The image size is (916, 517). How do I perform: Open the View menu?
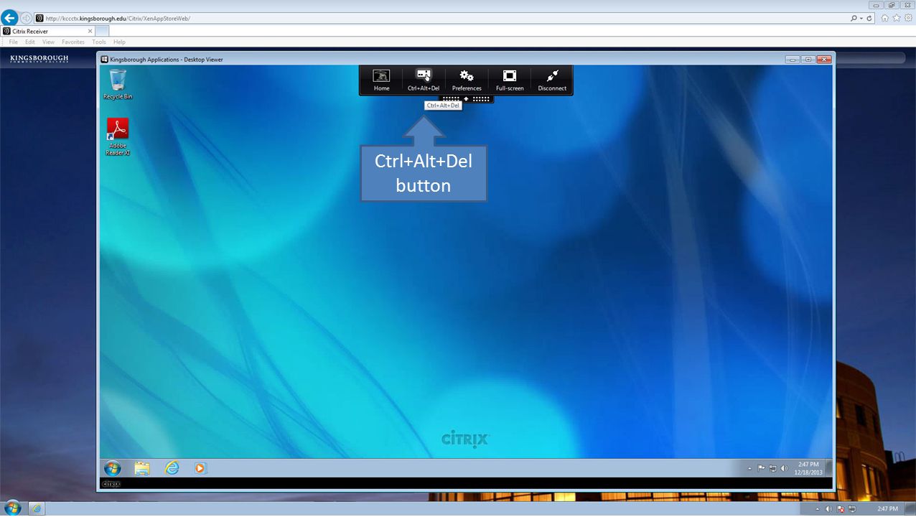tap(48, 42)
